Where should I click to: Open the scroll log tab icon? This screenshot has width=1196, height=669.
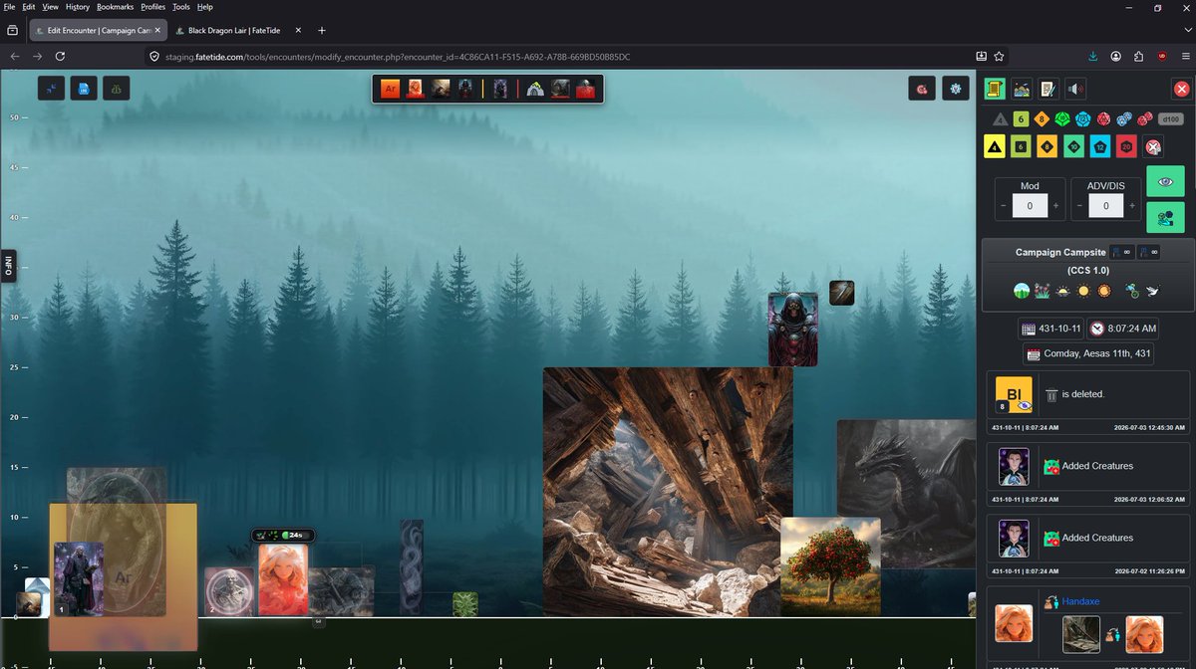point(994,89)
